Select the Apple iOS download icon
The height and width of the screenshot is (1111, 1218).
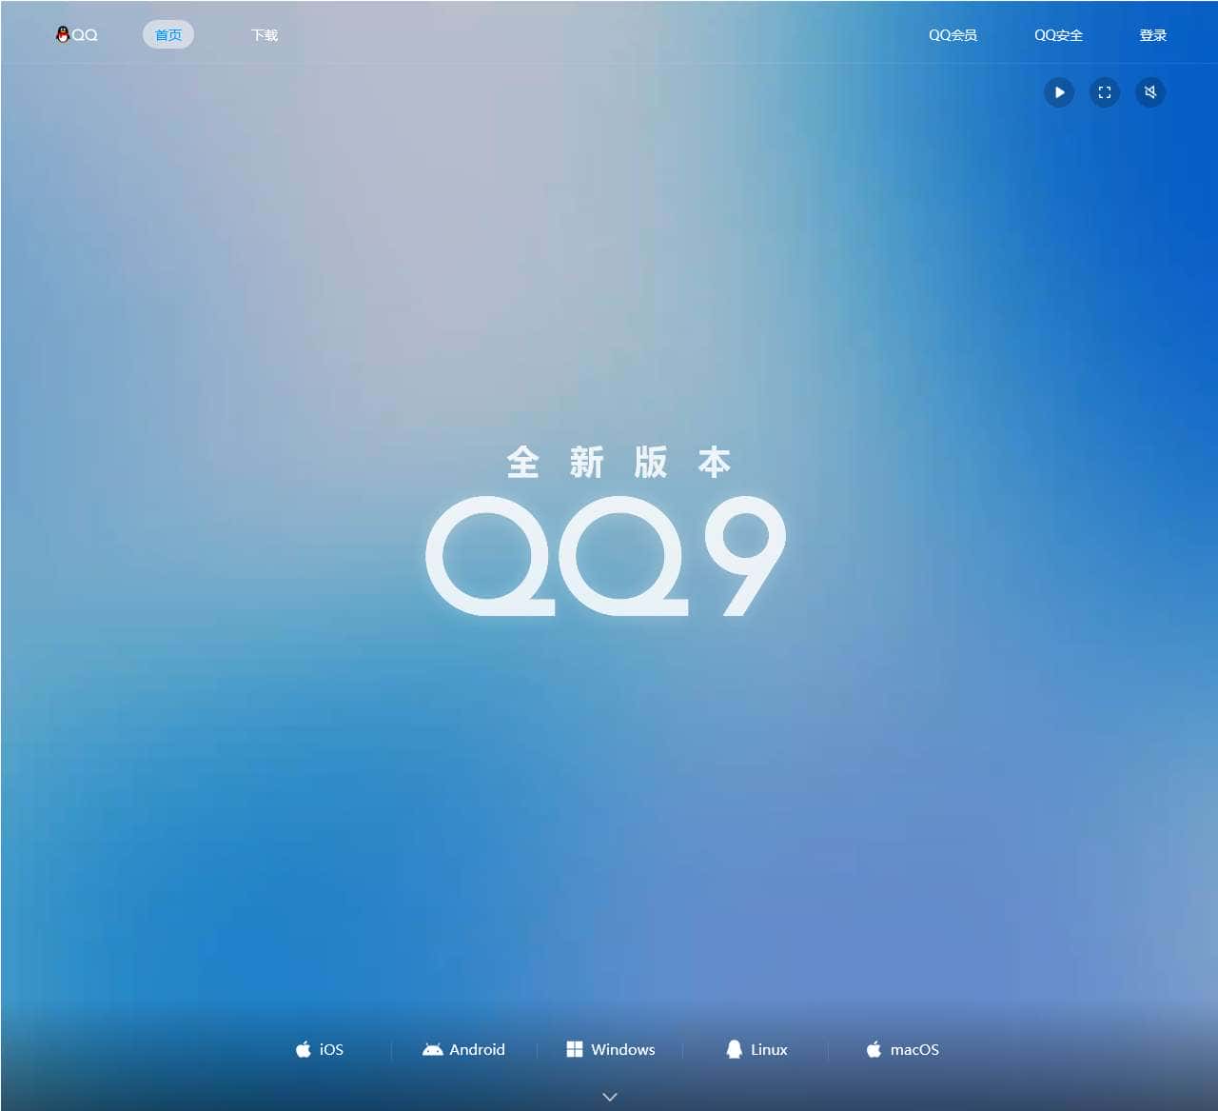coord(304,1049)
